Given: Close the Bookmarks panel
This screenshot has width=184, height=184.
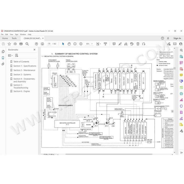Looking at the screenshot, I should 34,50.
